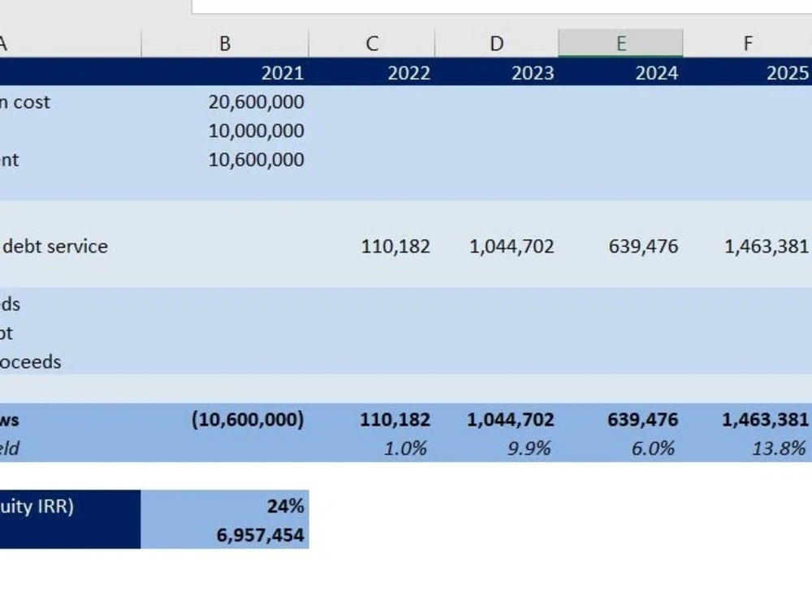This screenshot has height=609, width=812.
Task: Select column header F
Action: coord(747,42)
